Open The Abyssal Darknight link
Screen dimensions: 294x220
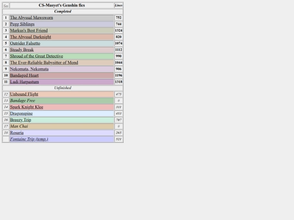point(30,37)
